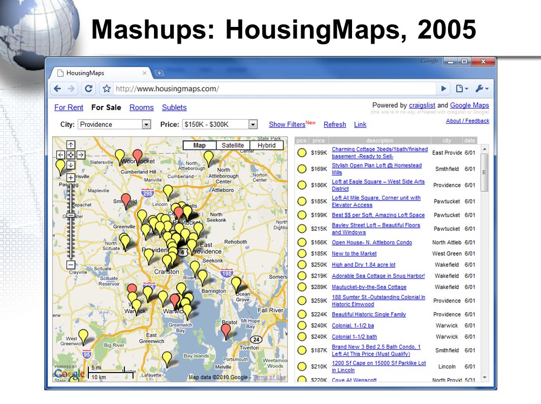
Task: Click yellow circle for Charming Cottage listing
Action: tap(302, 153)
